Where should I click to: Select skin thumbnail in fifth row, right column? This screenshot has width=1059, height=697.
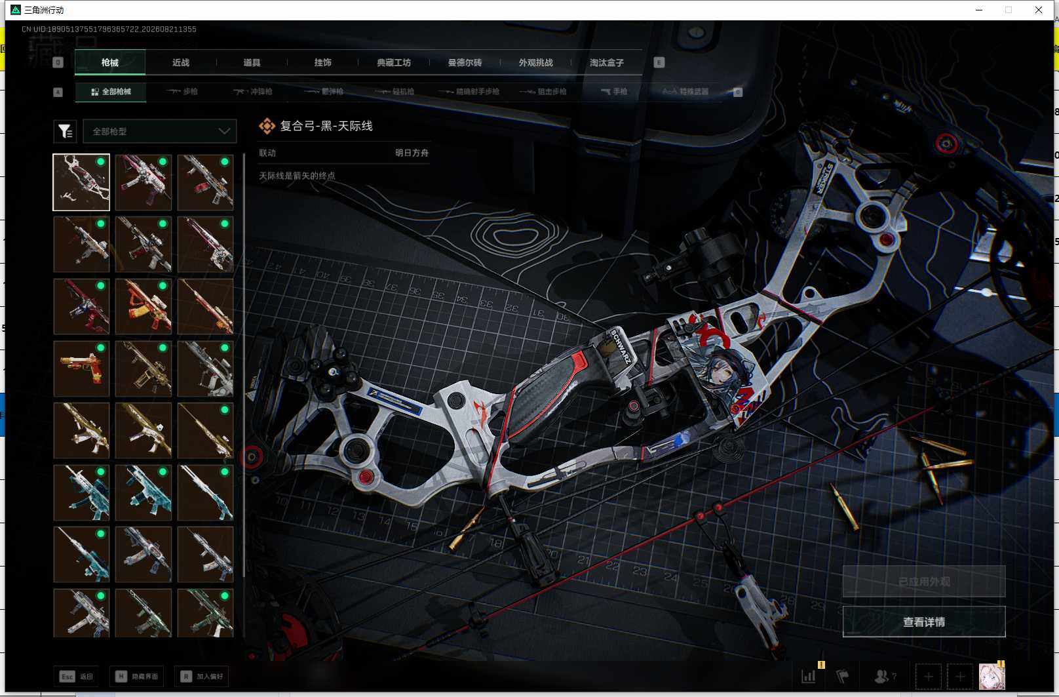tap(205, 430)
